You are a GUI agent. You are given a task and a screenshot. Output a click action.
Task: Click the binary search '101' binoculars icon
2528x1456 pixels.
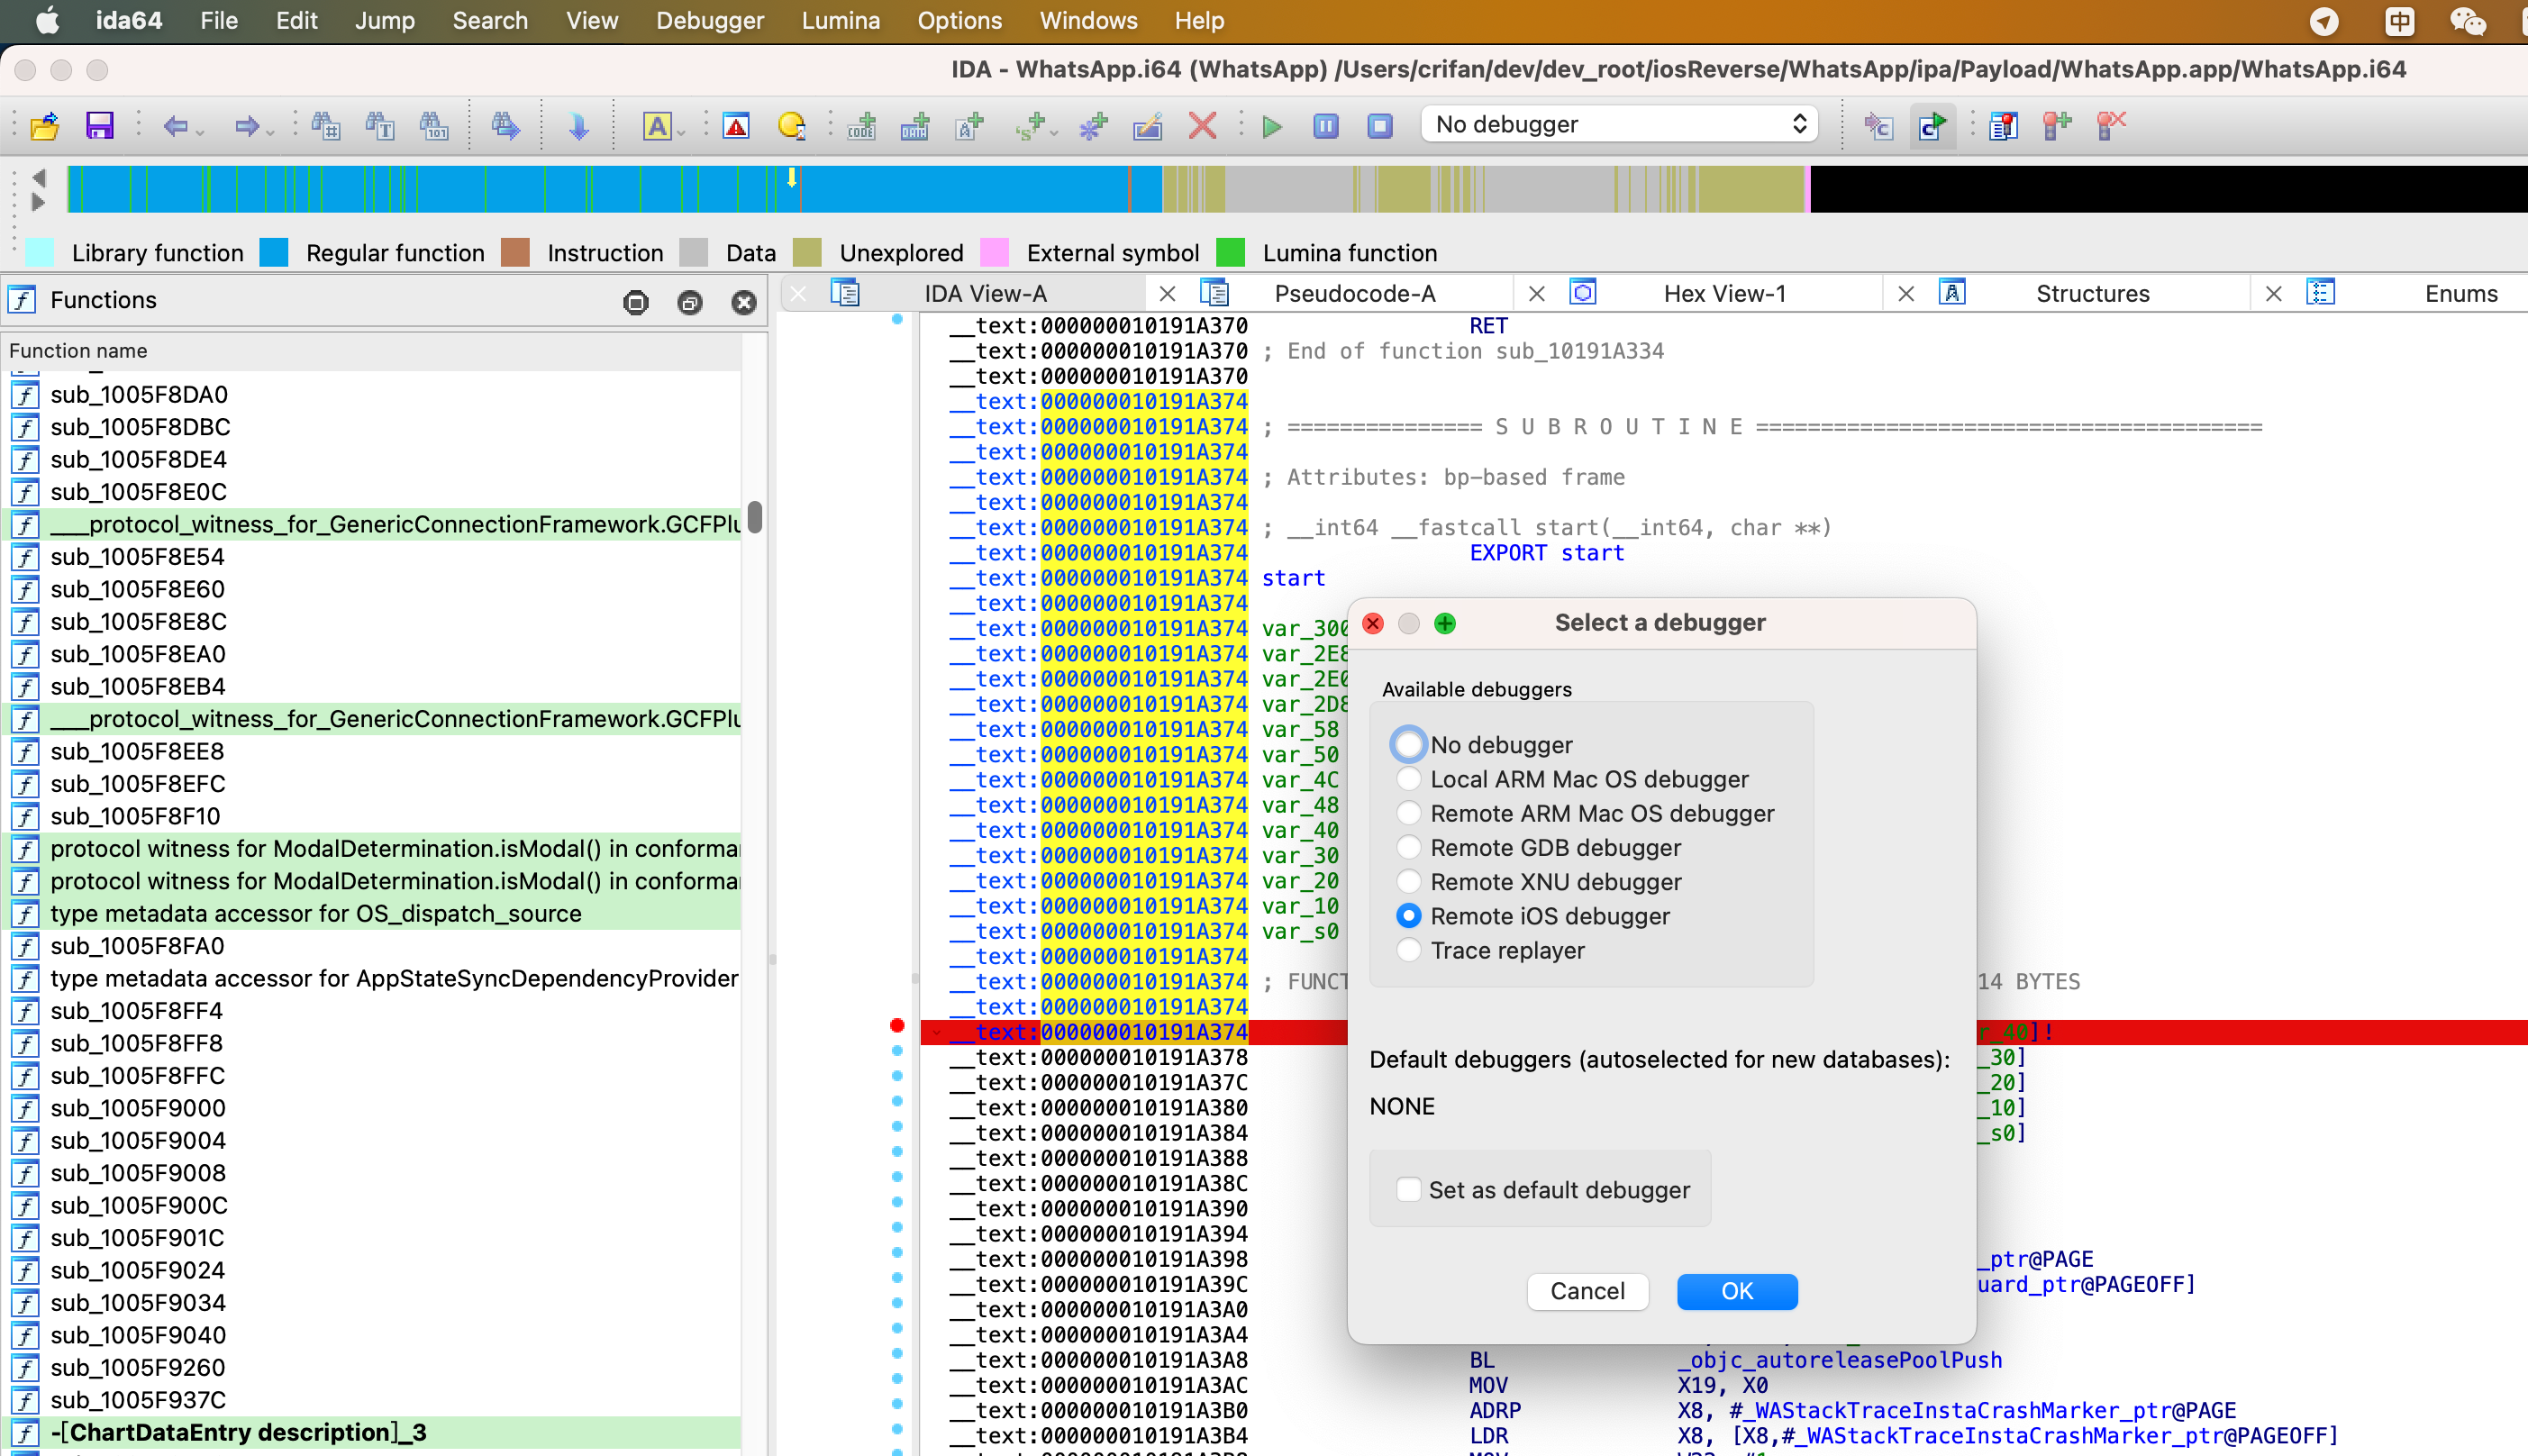pos(434,126)
